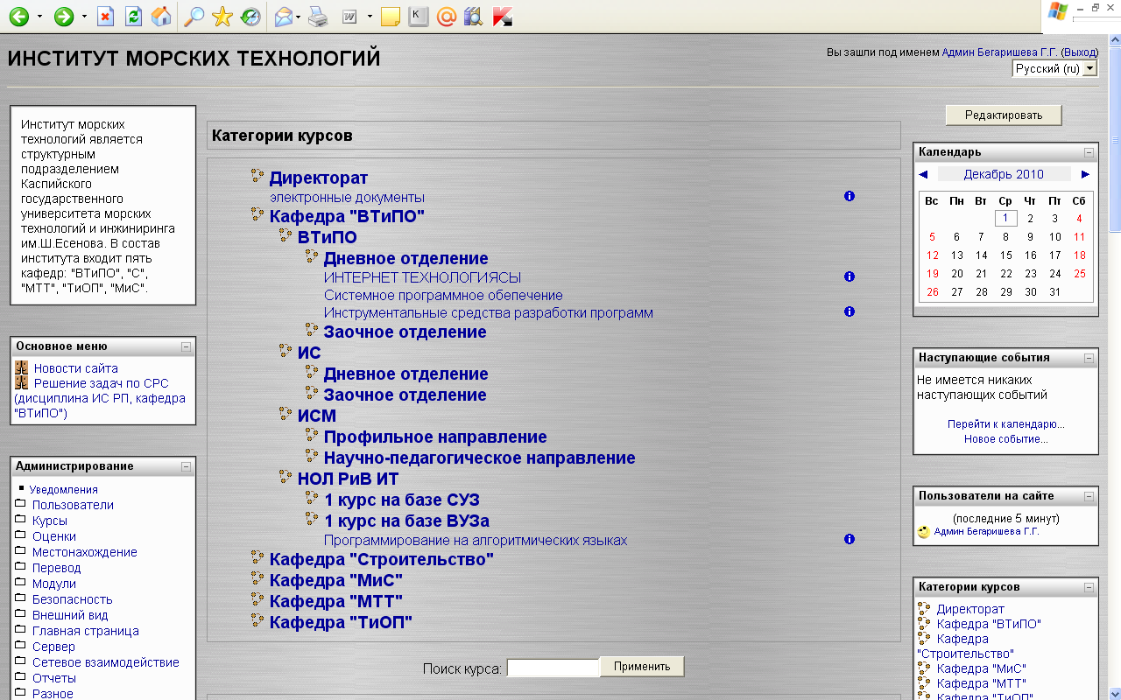Viewport: 1121px width, 700px height.
Task: Open Научно-педагогическое направление category
Action: (x=480, y=458)
